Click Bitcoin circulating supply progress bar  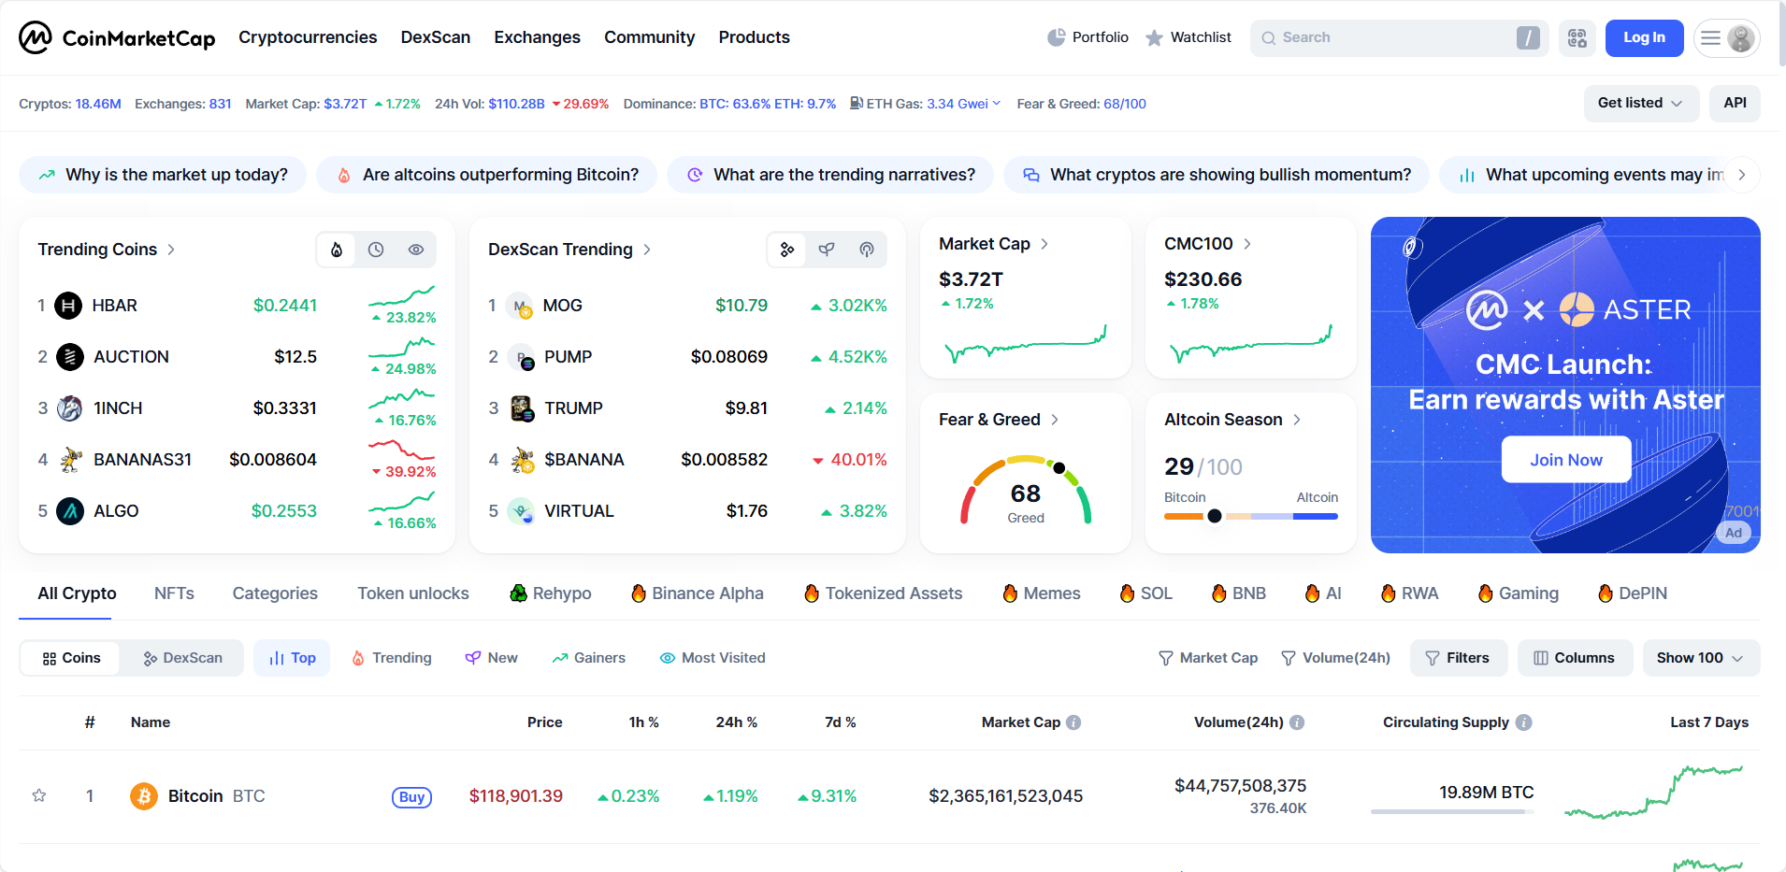coord(1452,811)
